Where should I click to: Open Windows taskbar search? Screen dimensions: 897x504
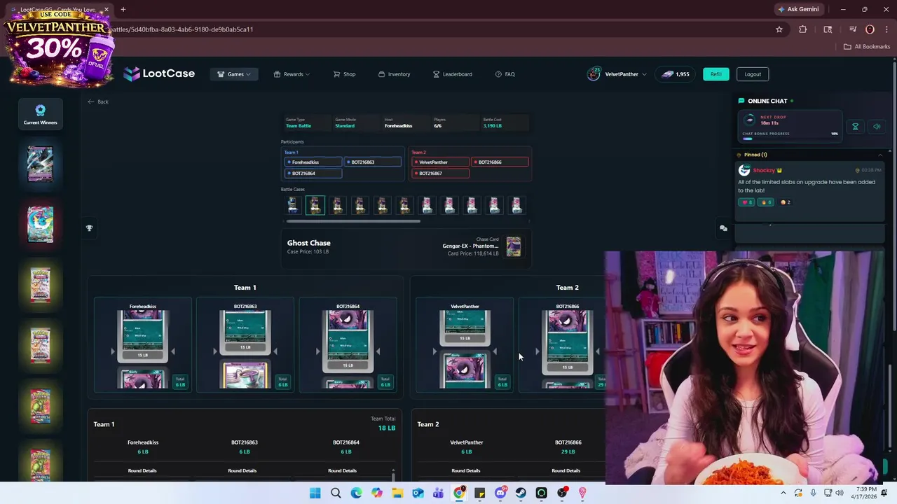pyautogui.click(x=336, y=493)
